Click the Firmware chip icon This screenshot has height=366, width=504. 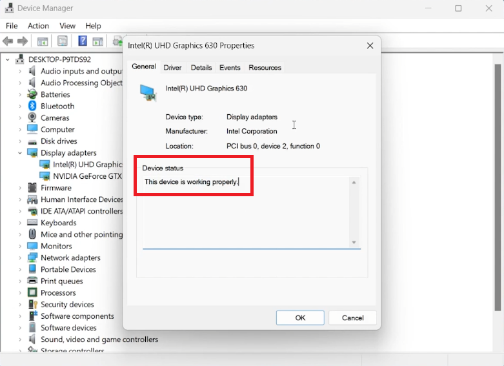[32, 187]
